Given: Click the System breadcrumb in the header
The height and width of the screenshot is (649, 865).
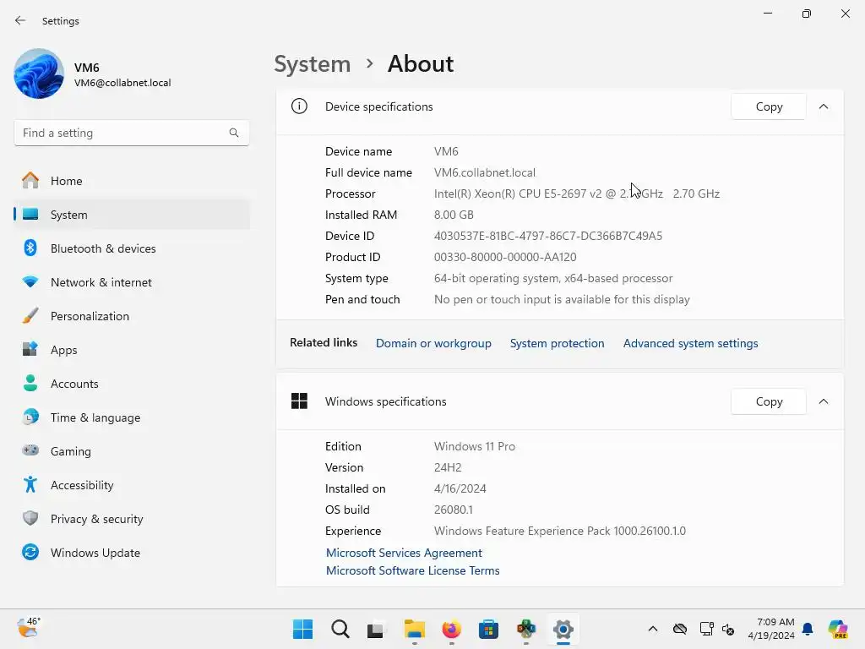Looking at the screenshot, I should pyautogui.click(x=313, y=64).
